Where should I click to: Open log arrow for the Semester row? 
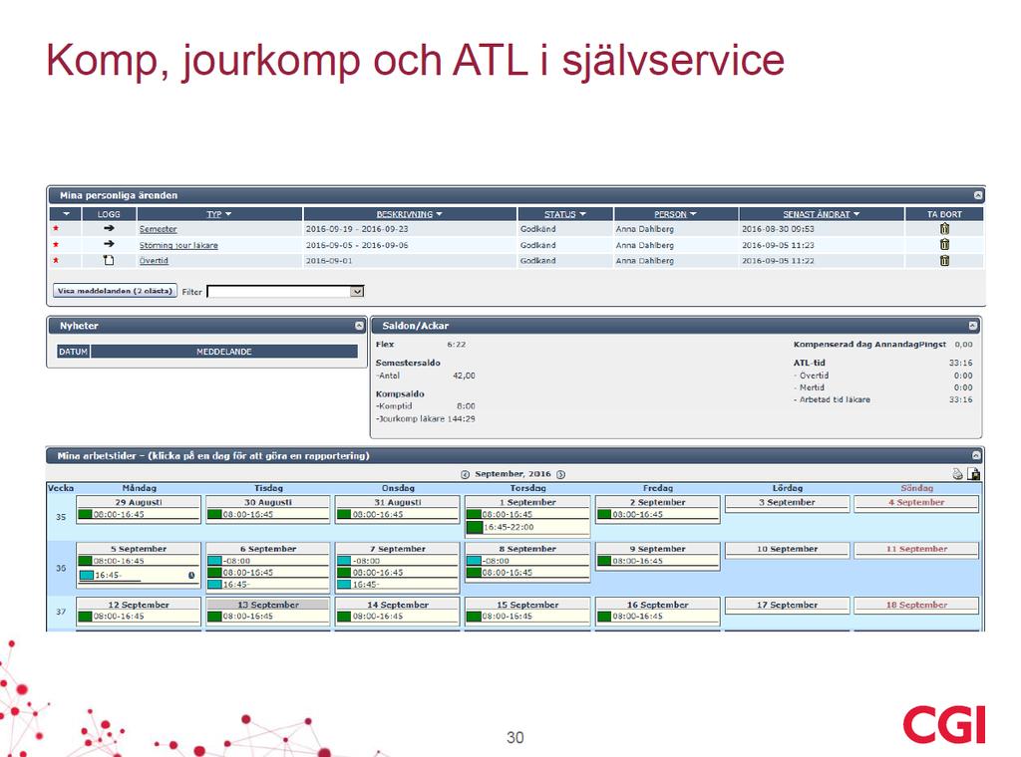[x=109, y=228]
